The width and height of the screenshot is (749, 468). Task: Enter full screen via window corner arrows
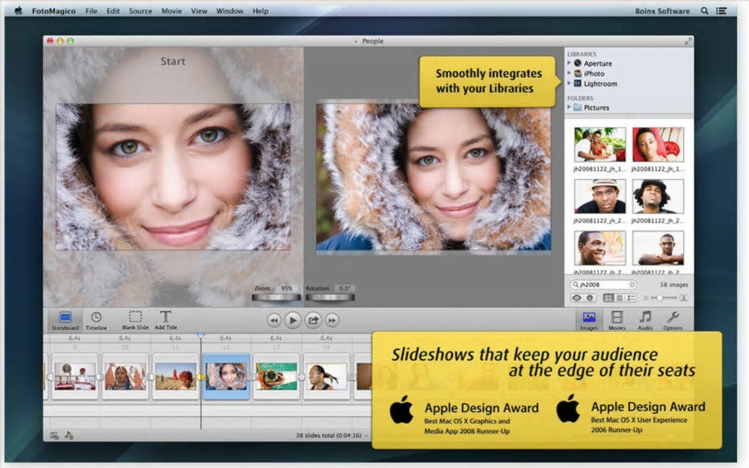[x=688, y=41]
